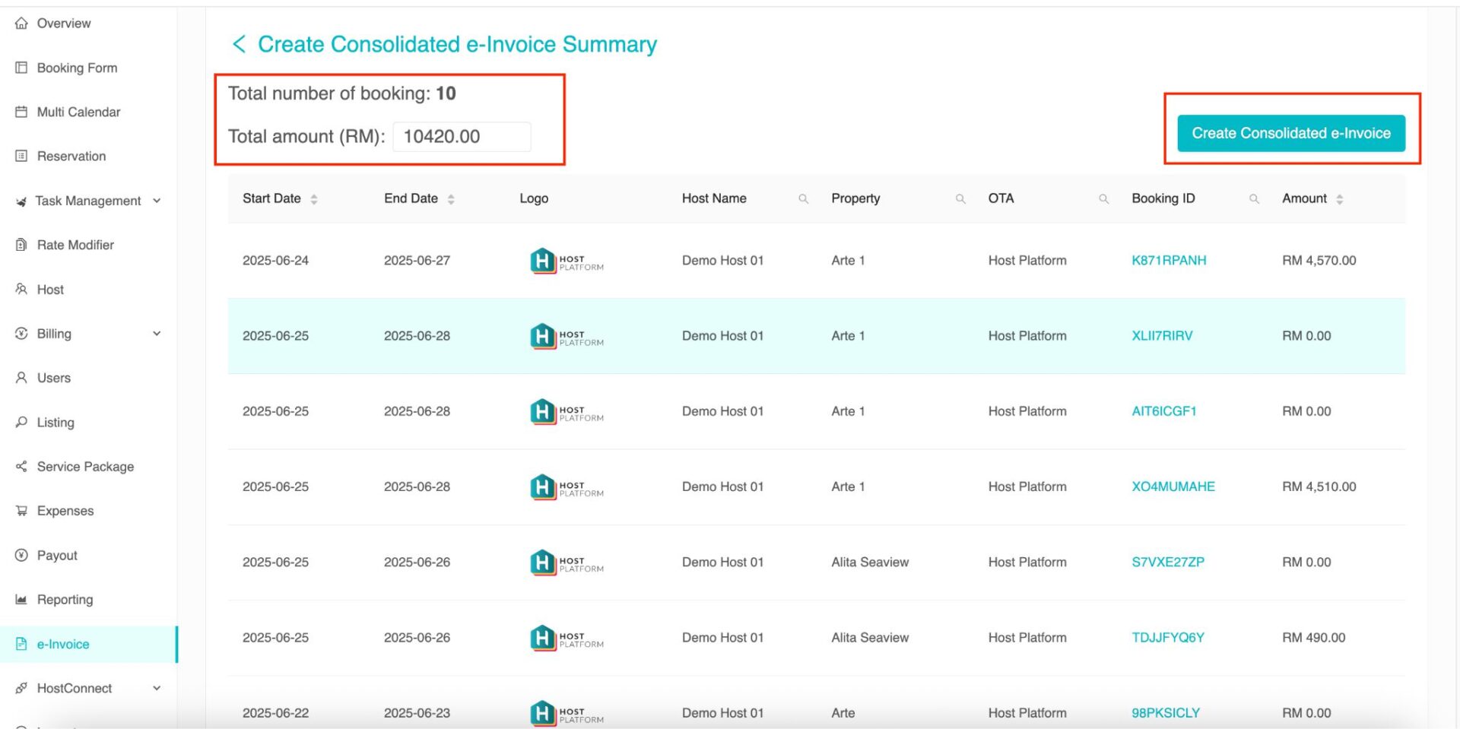The image size is (1460, 729).
Task: Open search filter for Host Name column
Action: (x=803, y=198)
